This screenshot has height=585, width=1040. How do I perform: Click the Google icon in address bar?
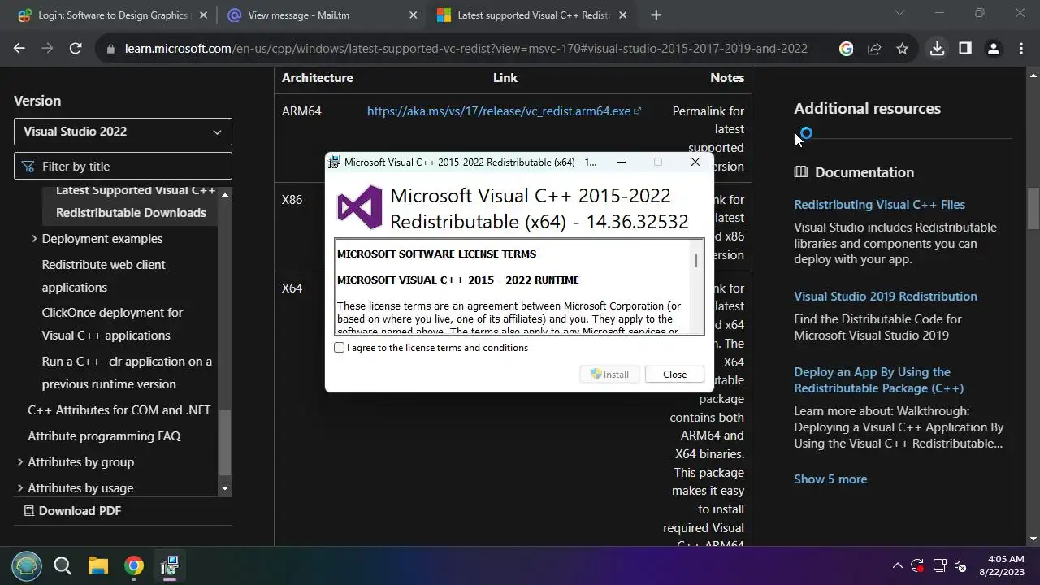coord(847,49)
